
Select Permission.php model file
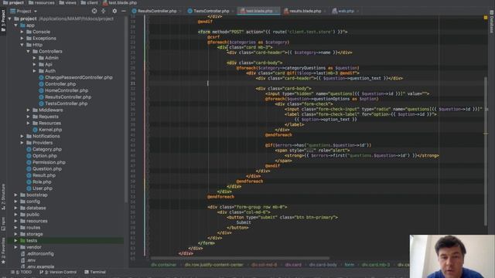(46, 162)
